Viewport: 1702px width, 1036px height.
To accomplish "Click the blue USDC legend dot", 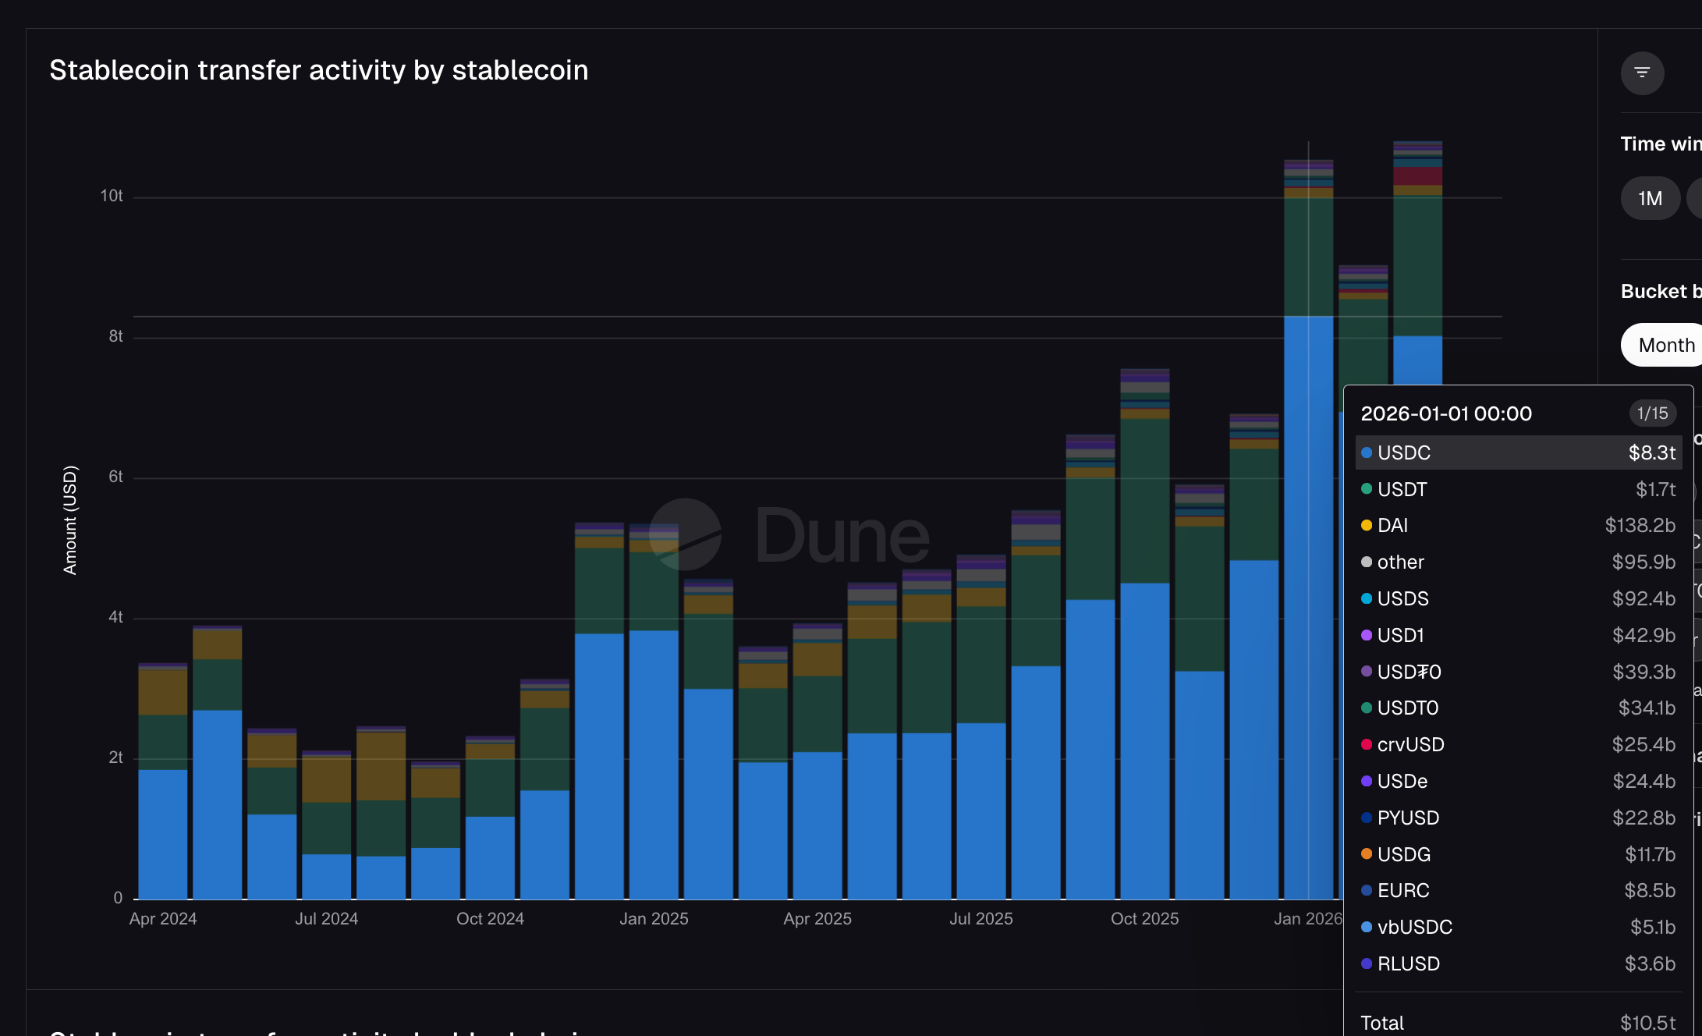I will pyautogui.click(x=1367, y=452).
